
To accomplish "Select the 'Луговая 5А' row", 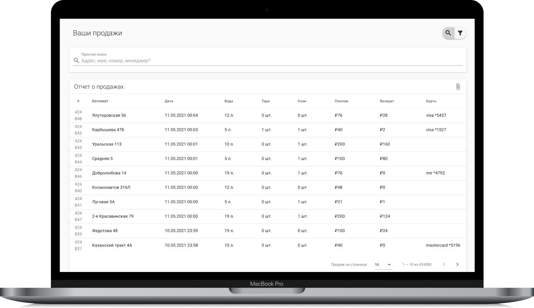I will (x=268, y=202).
